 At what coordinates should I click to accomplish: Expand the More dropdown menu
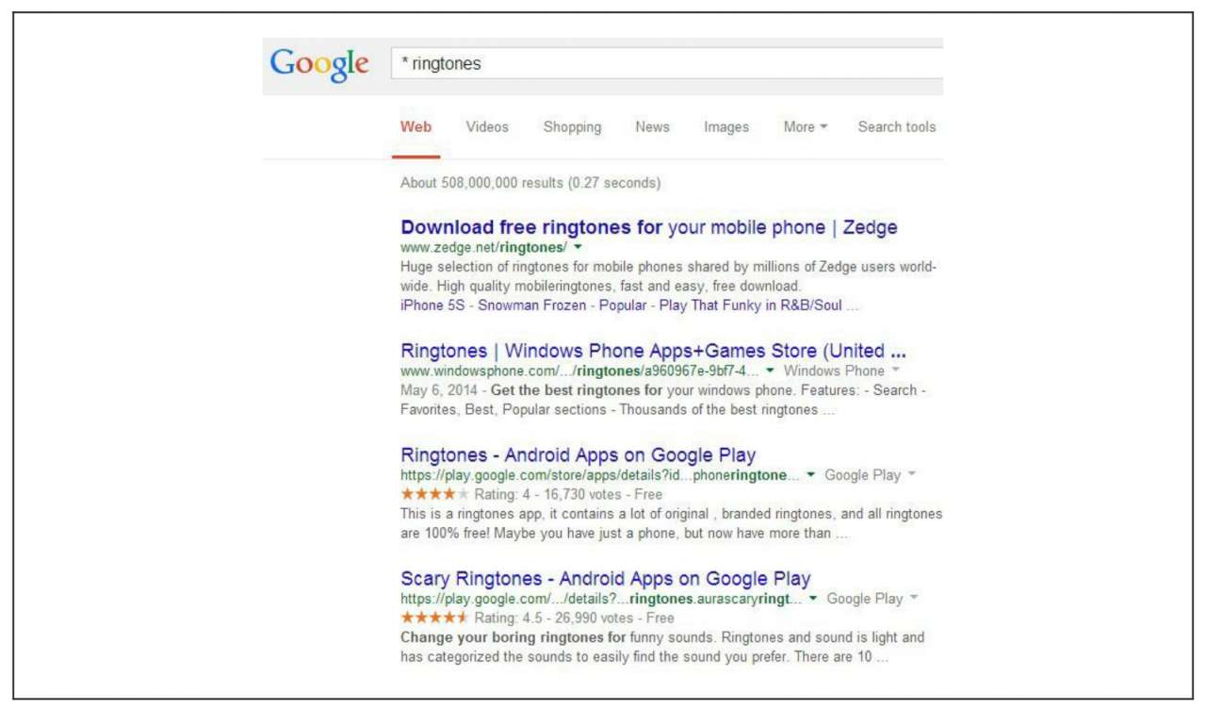[806, 127]
